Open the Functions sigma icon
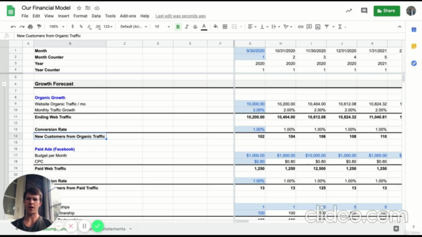This screenshot has height=237, width=422. point(340,26)
